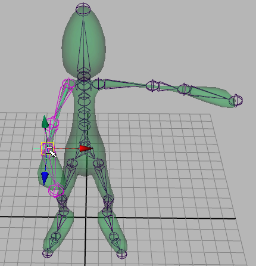The image size is (256, 266).
Task: Select the forearm joint on outstretched arm
Action: pos(184,89)
